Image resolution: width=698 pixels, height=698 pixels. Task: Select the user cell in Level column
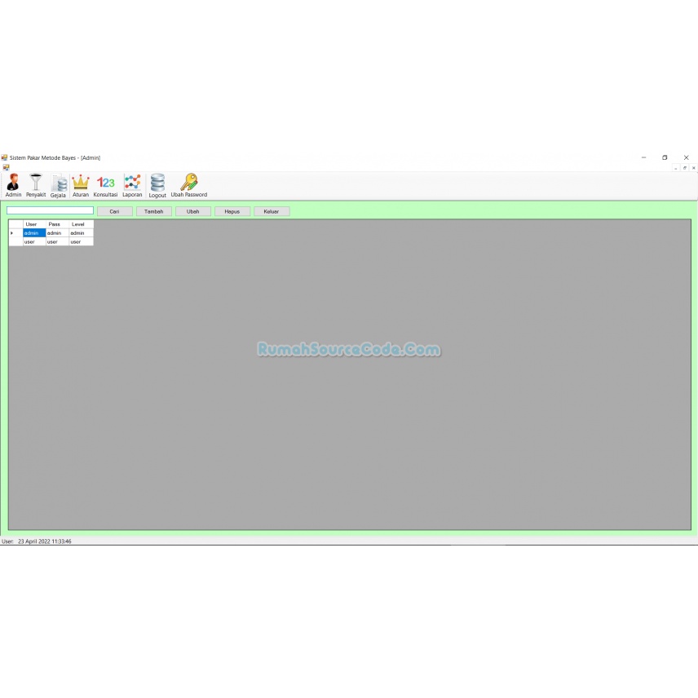click(81, 241)
